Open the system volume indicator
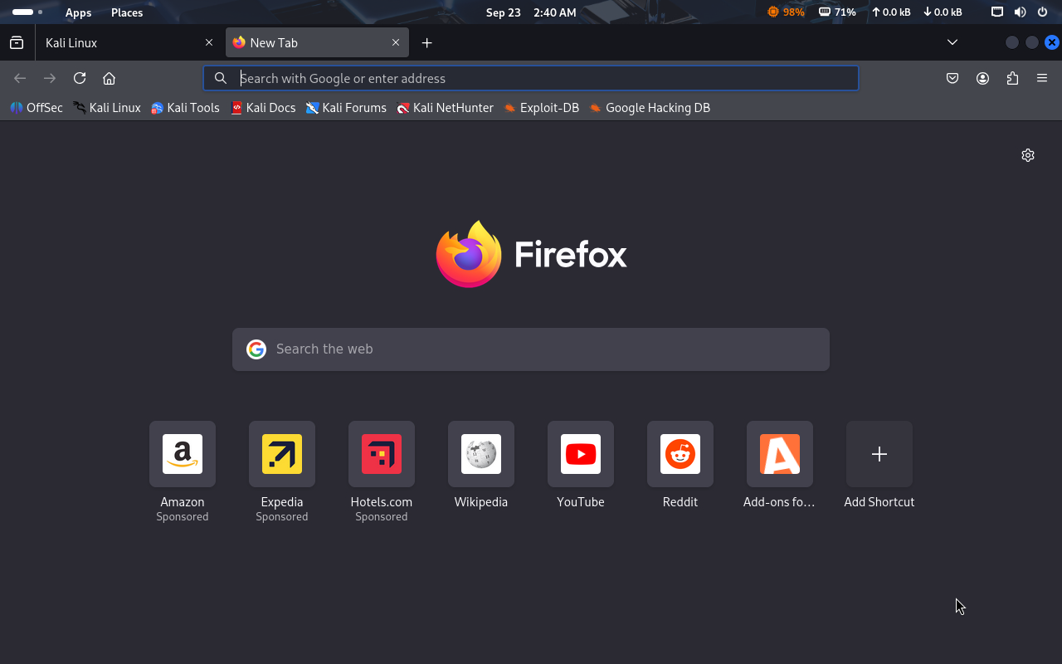This screenshot has height=664, width=1062. click(x=1020, y=12)
